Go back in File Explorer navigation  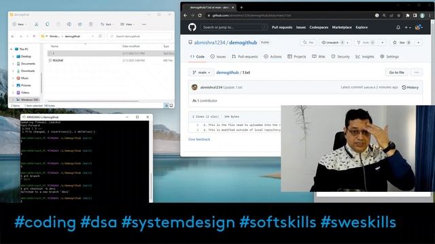pyautogui.click(x=12, y=36)
